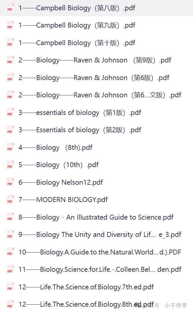Image resolution: width=193 pixels, height=313 pixels.
Task: Click PDF icon beside Biology Illustrated Guide file
Action: pos(10,217)
